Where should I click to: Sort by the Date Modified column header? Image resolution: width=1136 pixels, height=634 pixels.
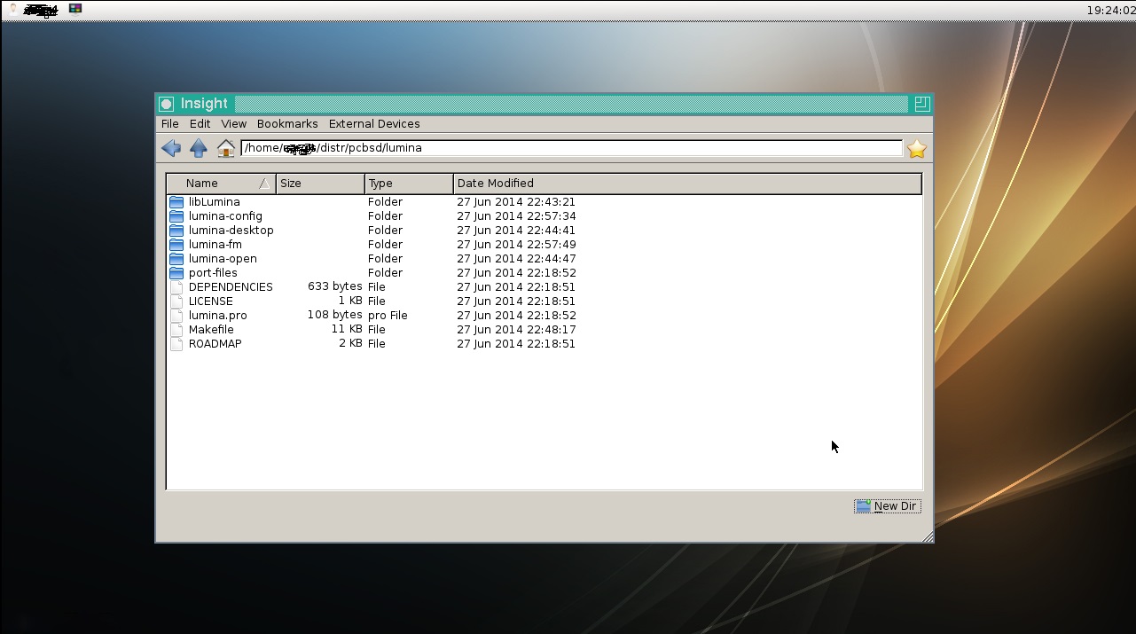pyautogui.click(x=687, y=184)
